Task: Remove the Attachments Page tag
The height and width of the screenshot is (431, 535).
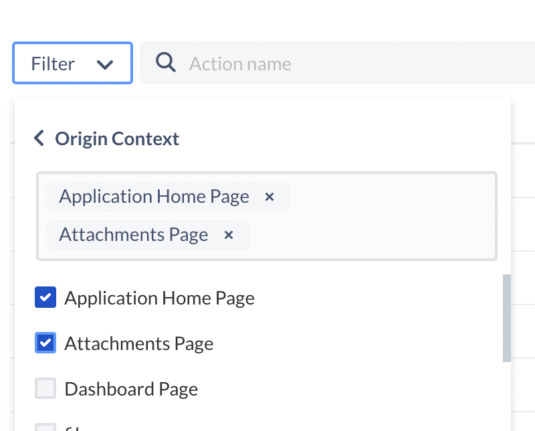Action: pos(229,235)
